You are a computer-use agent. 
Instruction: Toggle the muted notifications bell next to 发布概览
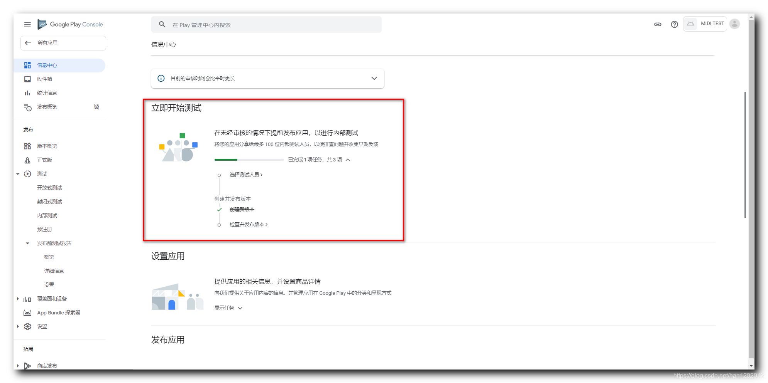coord(96,107)
